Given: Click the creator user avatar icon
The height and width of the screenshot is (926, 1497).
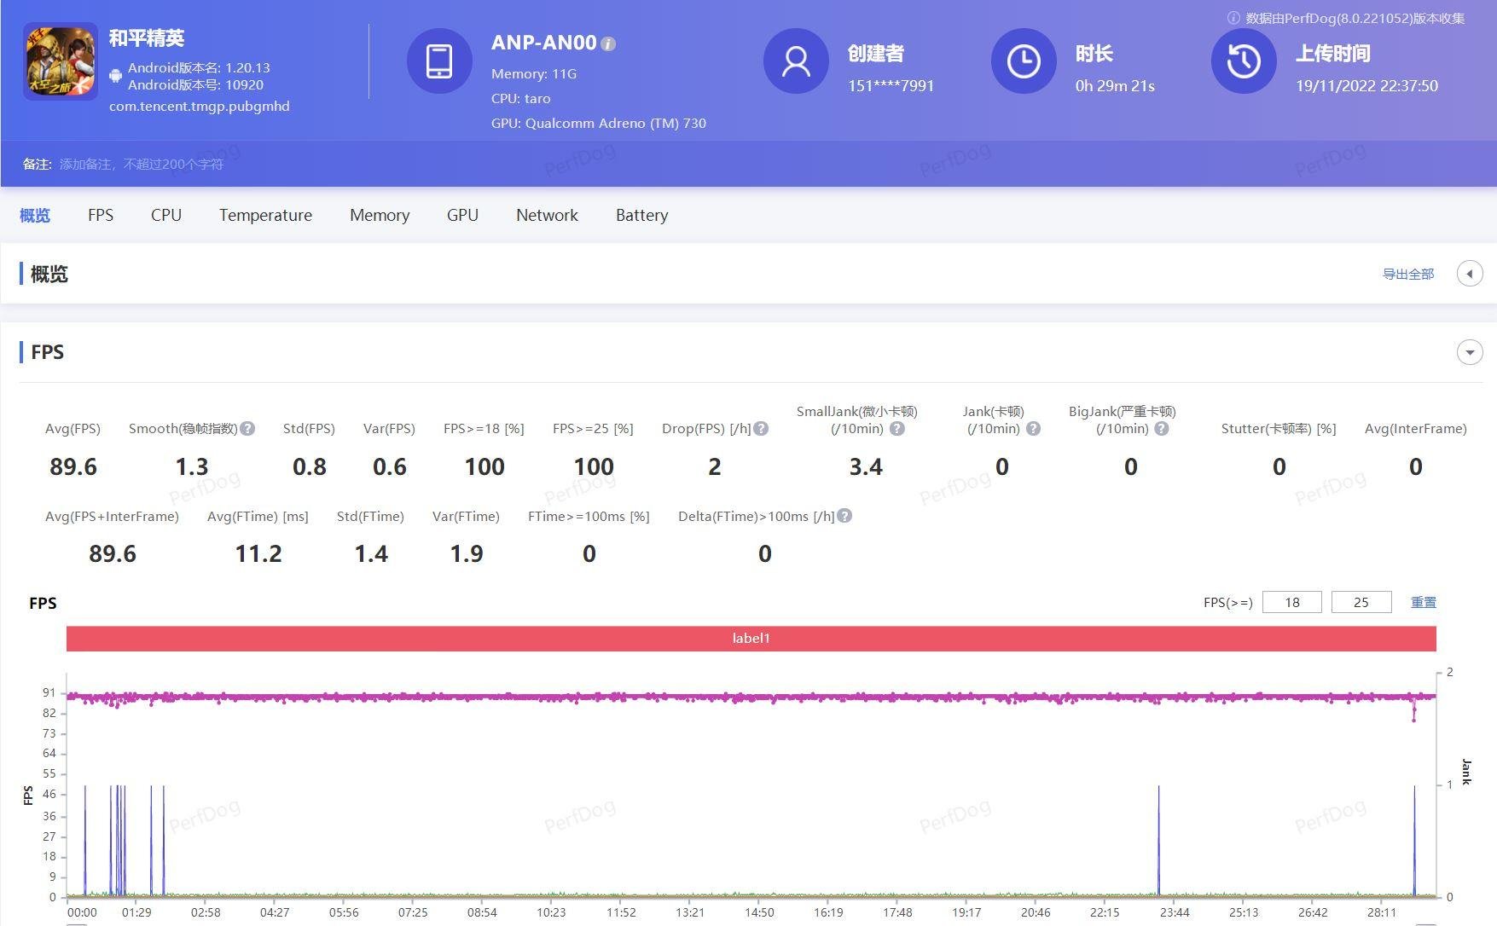Looking at the screenshot, I should (x=796, y=61).
